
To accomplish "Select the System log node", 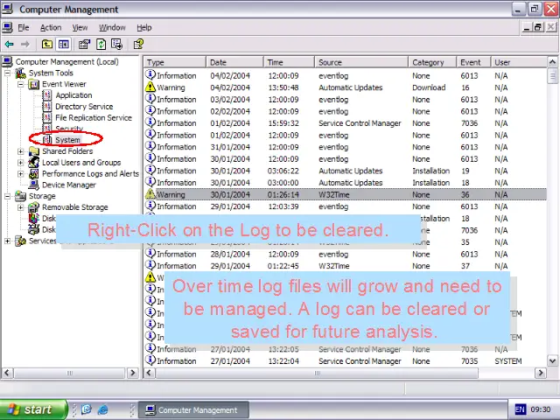I will [x=67, y=140].
